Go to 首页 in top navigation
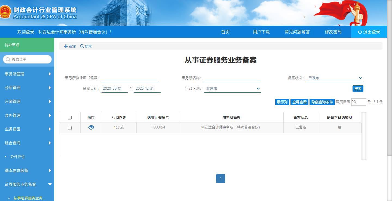Screen dimensions: 392x201 tap(225, 32)
